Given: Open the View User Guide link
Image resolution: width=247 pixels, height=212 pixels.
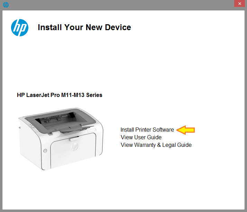Looking at the screenshot, I should point(141,137).
